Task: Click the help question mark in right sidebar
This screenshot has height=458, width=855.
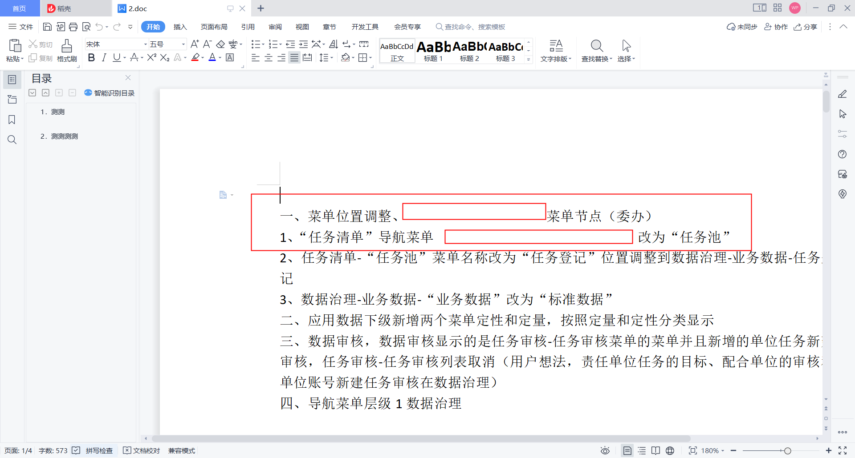Action: tap(843, 154)
